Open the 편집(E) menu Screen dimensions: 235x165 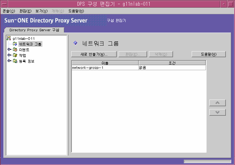(26, 11)
